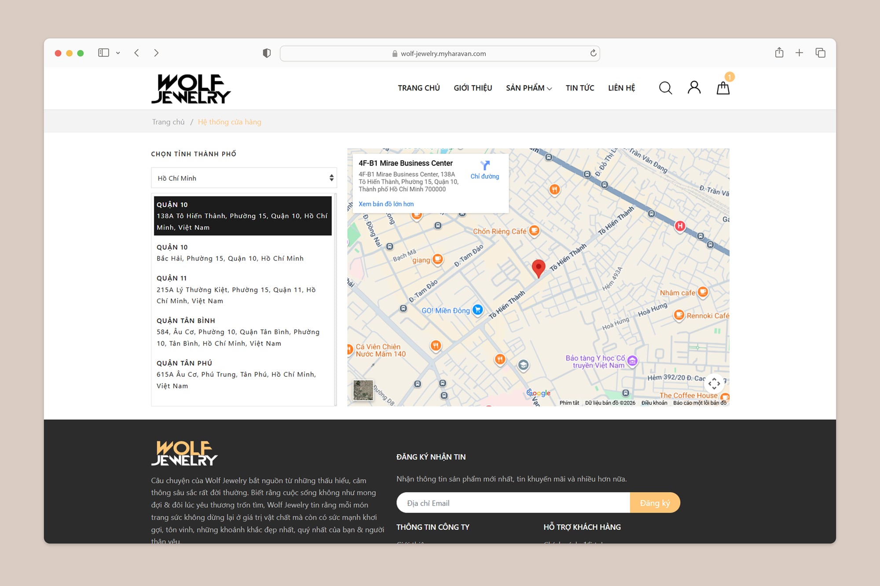Select the Quận Tân Bình store address

click(x=238, y=332)
